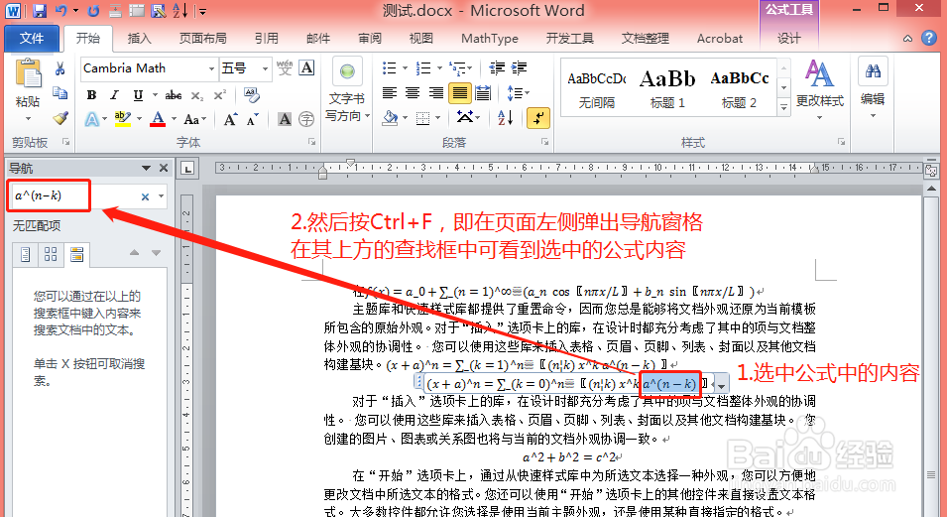
Task: Grow font size with larger A icon
Action: coord(230,119)
